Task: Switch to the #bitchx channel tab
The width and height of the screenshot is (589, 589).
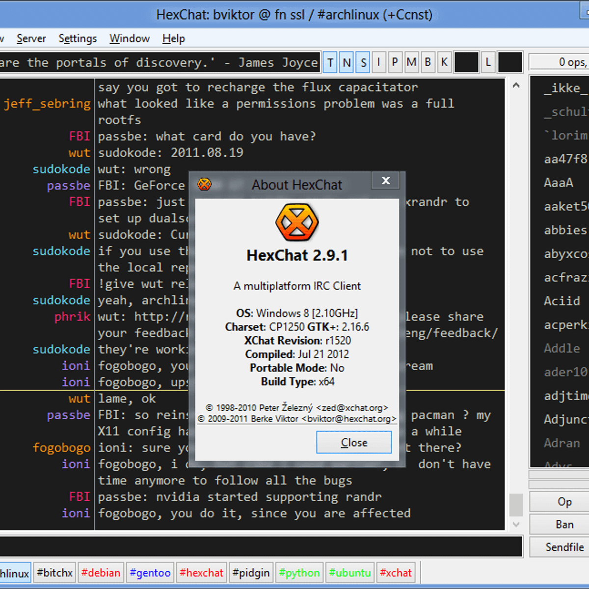Action: click(x=54, y=573)
